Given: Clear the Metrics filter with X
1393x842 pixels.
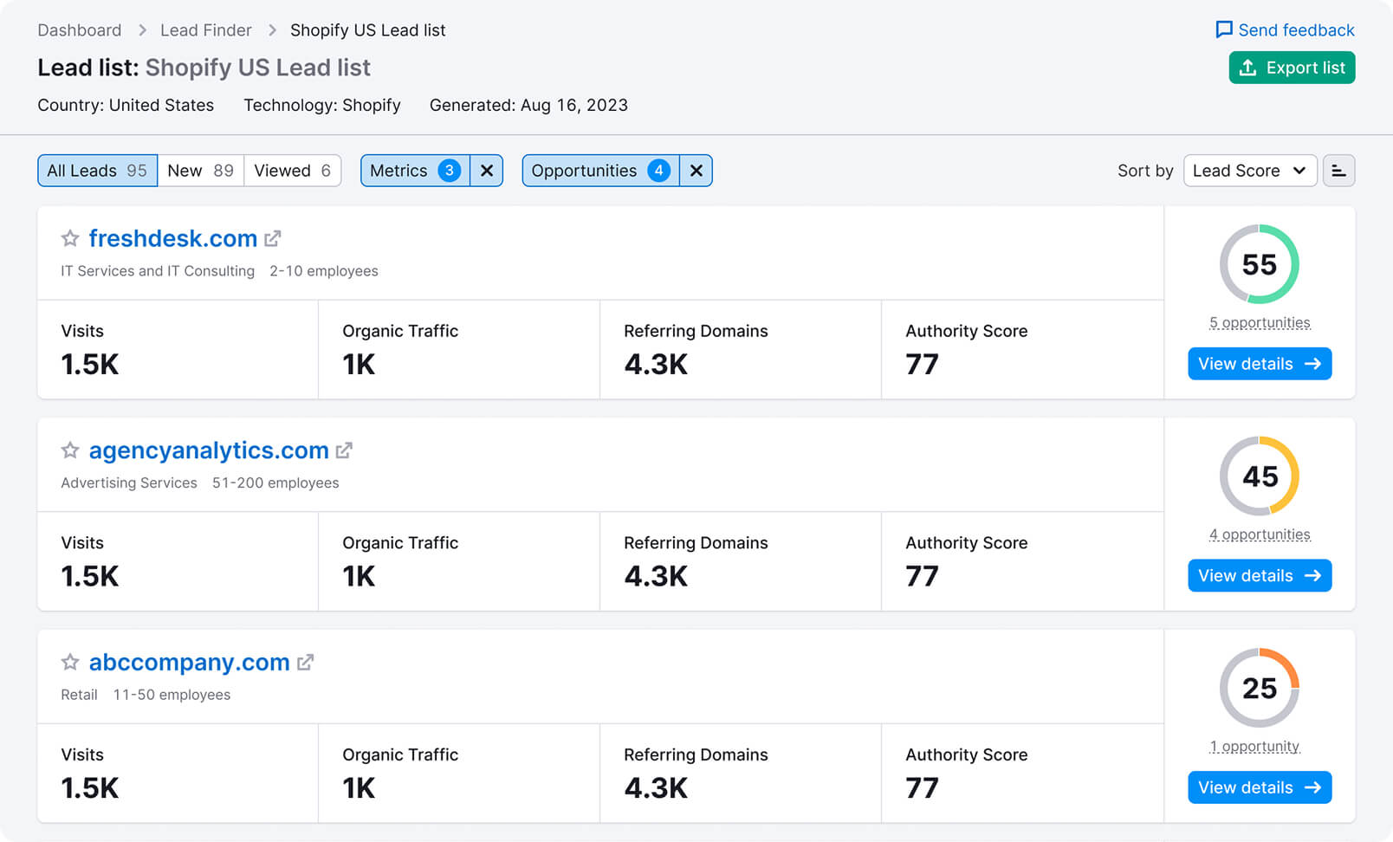Looking at the screenshot, I should pyautogui.click(x=487, y=171).
